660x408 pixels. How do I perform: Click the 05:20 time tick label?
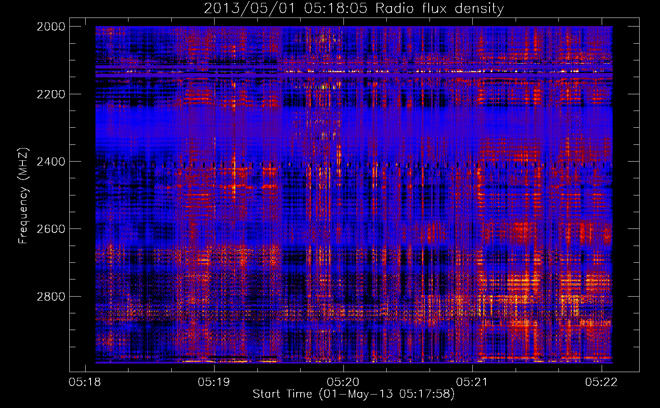pos(343,382)
